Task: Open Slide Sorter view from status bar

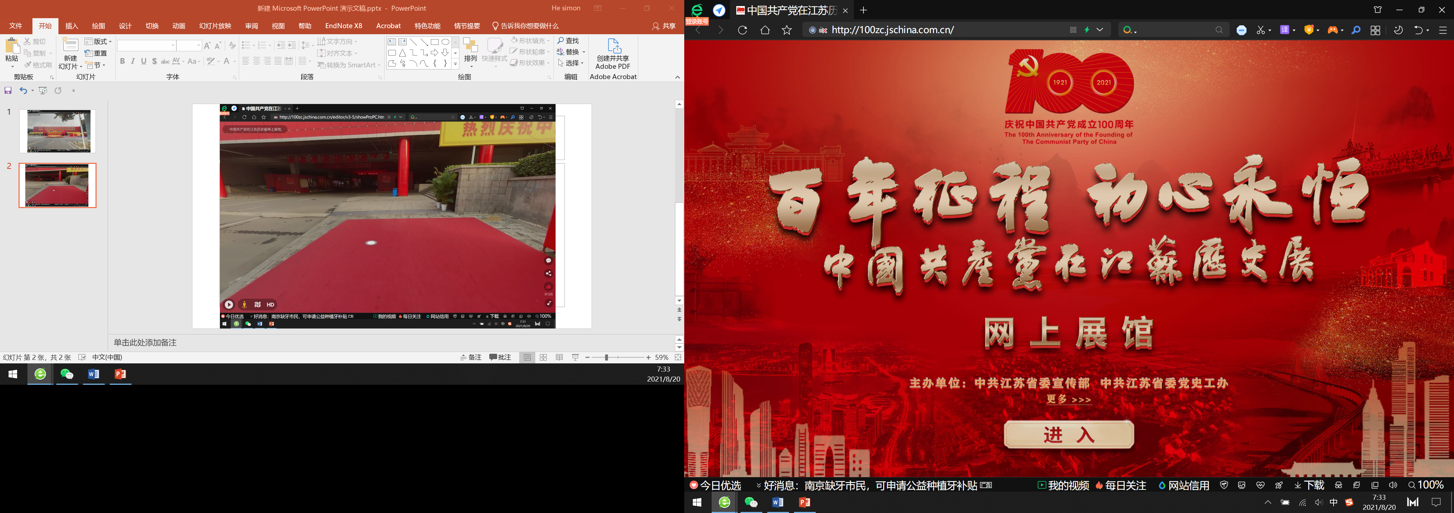Action: point(543,357)
